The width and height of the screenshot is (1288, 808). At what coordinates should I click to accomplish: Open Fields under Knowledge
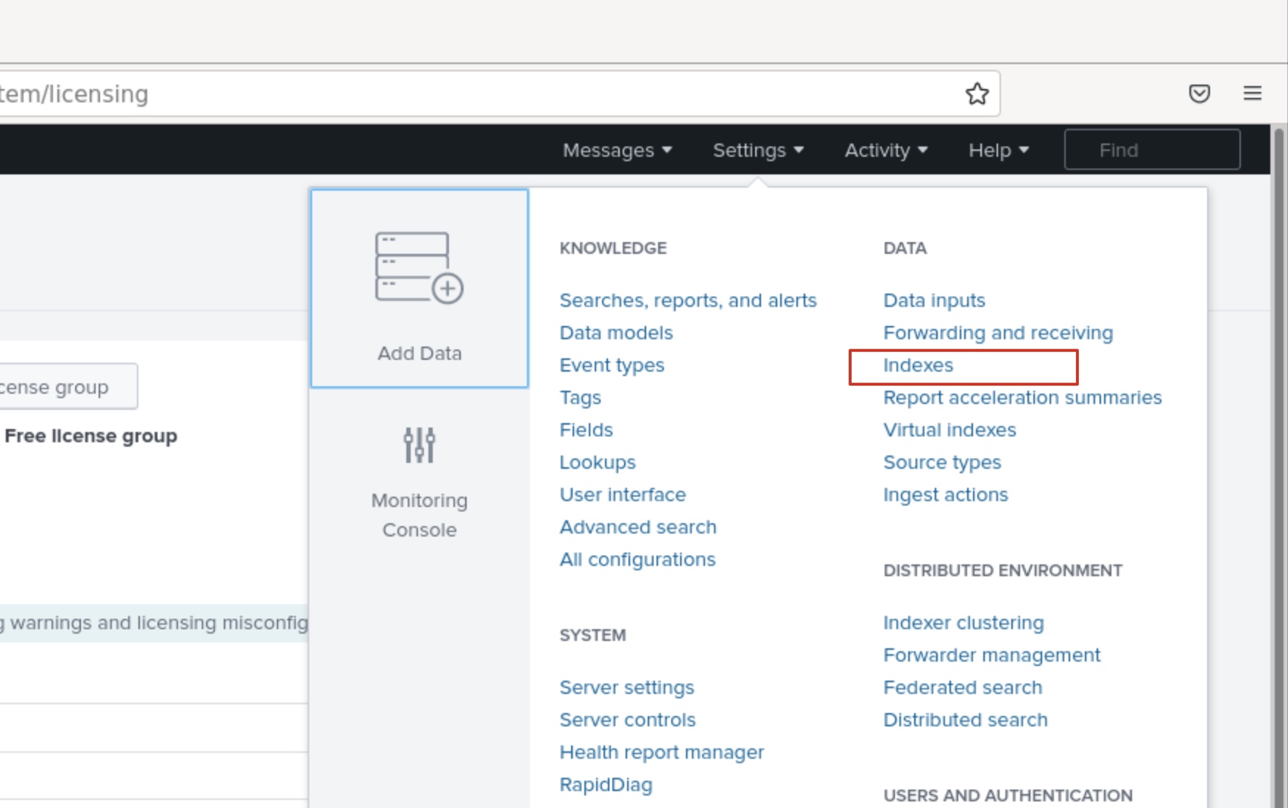click(586, 430)
